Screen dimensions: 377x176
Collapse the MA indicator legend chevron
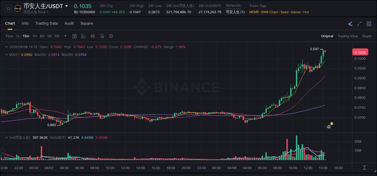pyautogui.click(x=6, y=55)
